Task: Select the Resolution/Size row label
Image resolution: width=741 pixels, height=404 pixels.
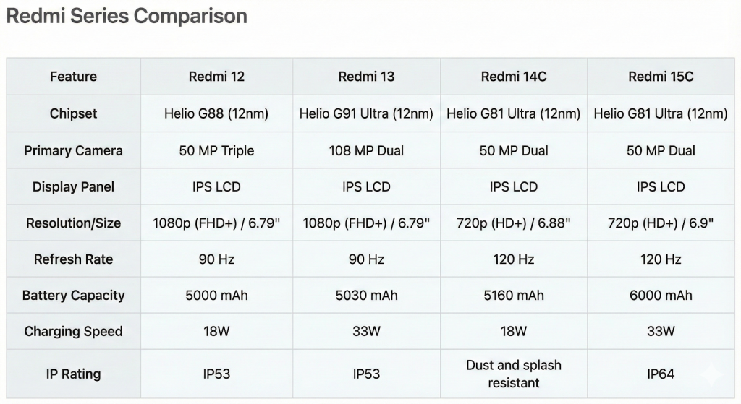Action: (x=73, y=223)
